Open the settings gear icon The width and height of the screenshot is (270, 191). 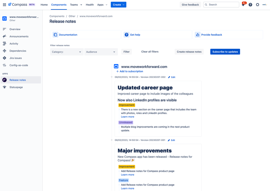tap(257, 5)
